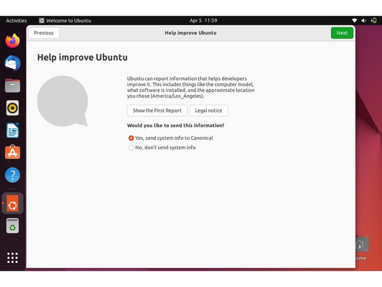Click the volume speaker icon in top bar
Image resolution: width=382 pixels, height=287 pixels.
point(364,21)
